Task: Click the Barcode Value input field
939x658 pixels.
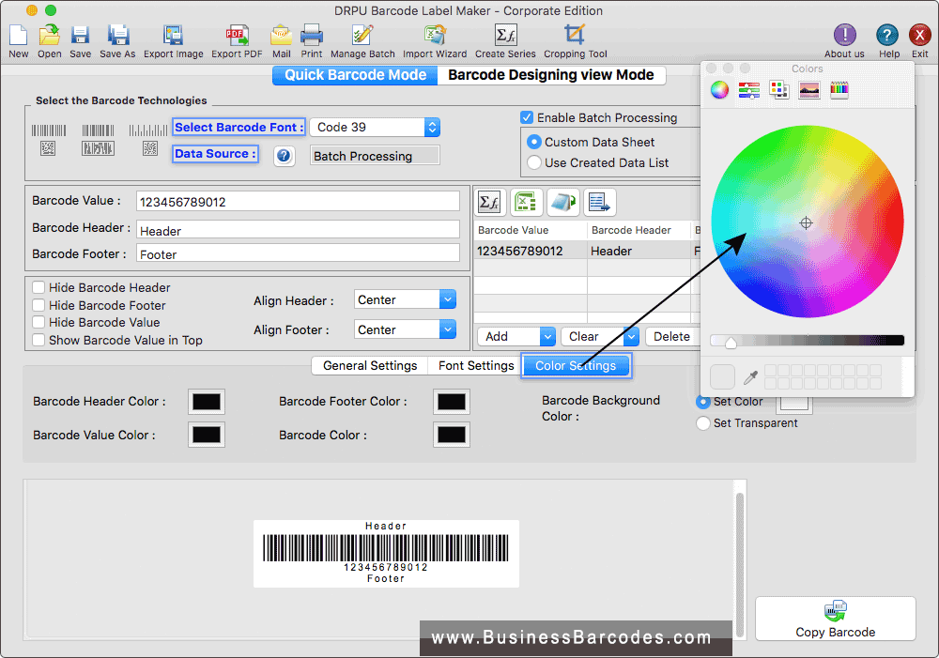Action: (x=298, y=202)
